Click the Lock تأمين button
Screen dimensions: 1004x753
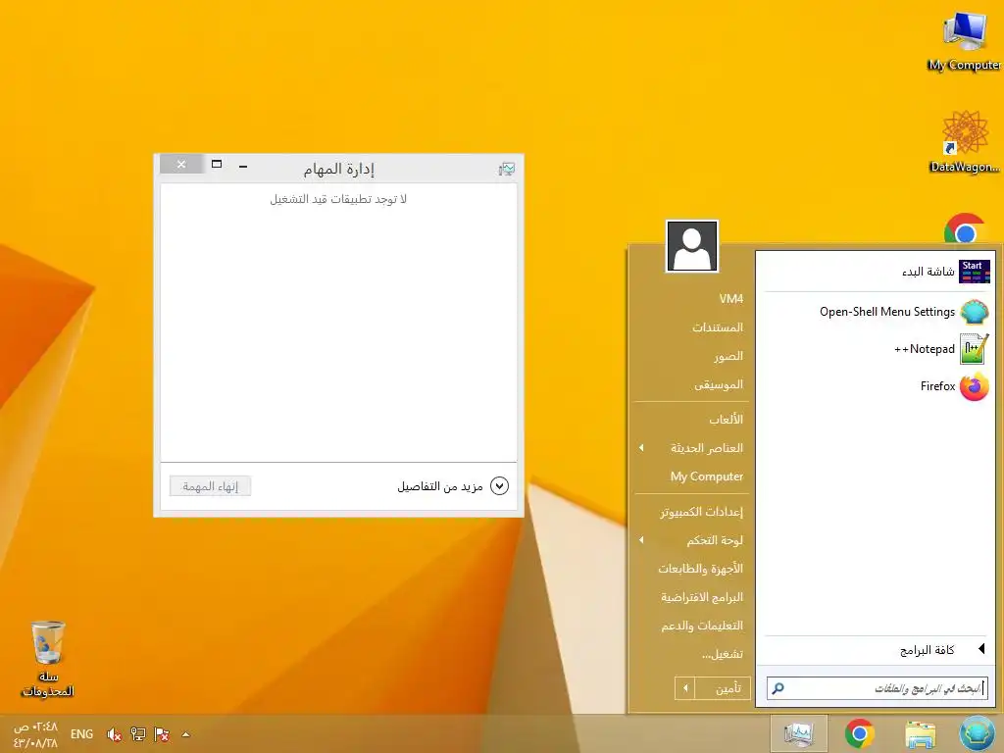(723, 688)
